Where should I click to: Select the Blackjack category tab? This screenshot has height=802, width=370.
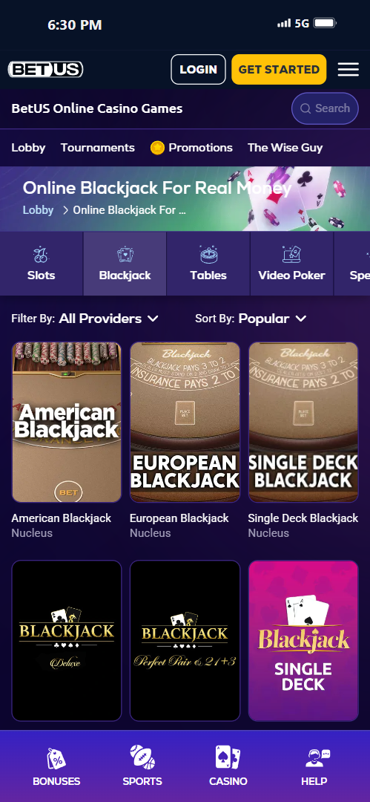tap(125, 264)
